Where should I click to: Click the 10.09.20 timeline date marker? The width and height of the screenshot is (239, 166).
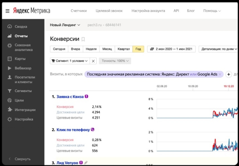[193, 86]
